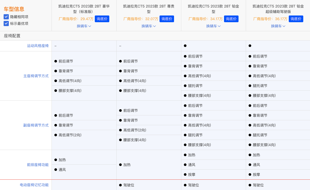Click the 车型信息 heading
The height and width of the screenshot is (190, 310).
pyautogui.click(x=14, y=9)
